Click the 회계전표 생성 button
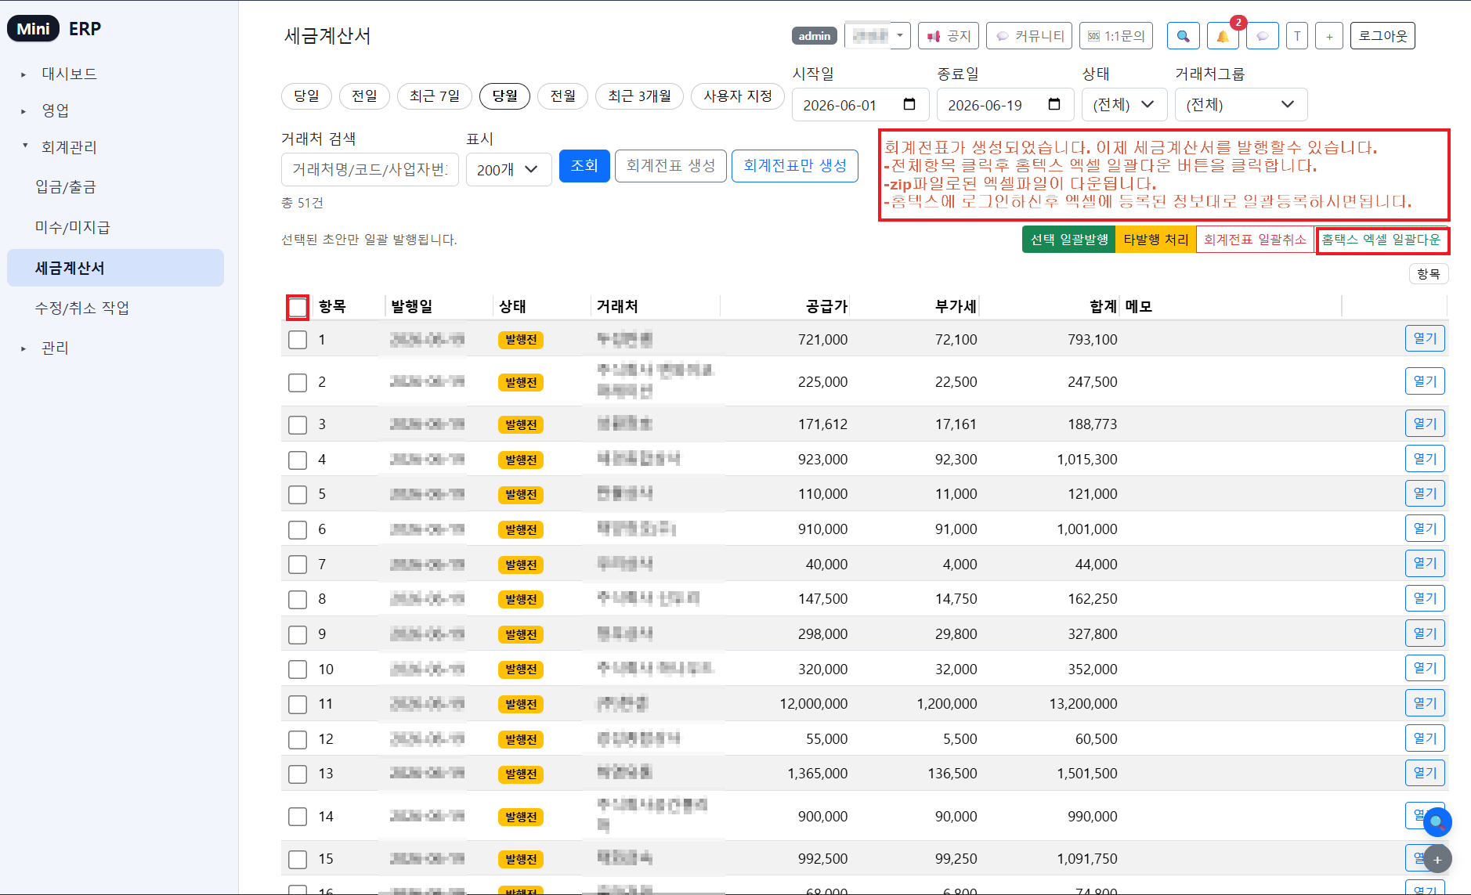1471x895 pixels. coord(670,166)
